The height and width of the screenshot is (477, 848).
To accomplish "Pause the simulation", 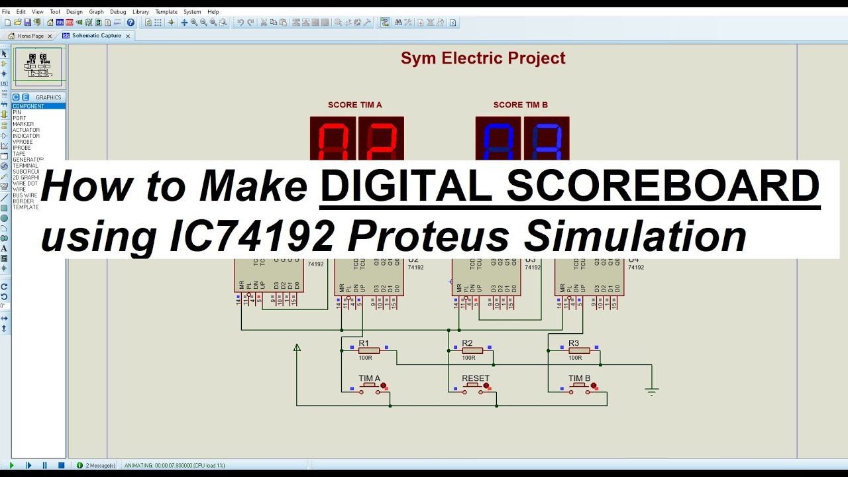I will pos(45,466).
